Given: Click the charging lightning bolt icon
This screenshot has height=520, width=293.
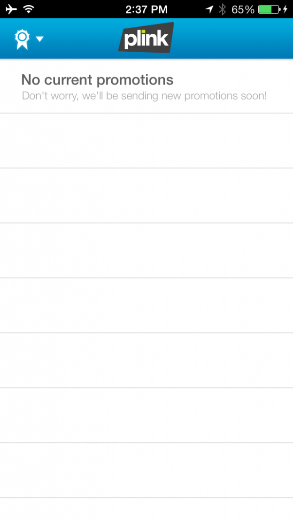Looking at the screenshot, I should pos(285,9).
